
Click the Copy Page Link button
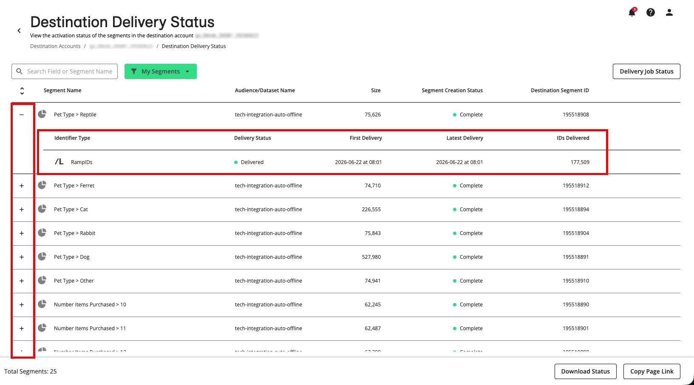pyautogui.click(x=652, y=371)
